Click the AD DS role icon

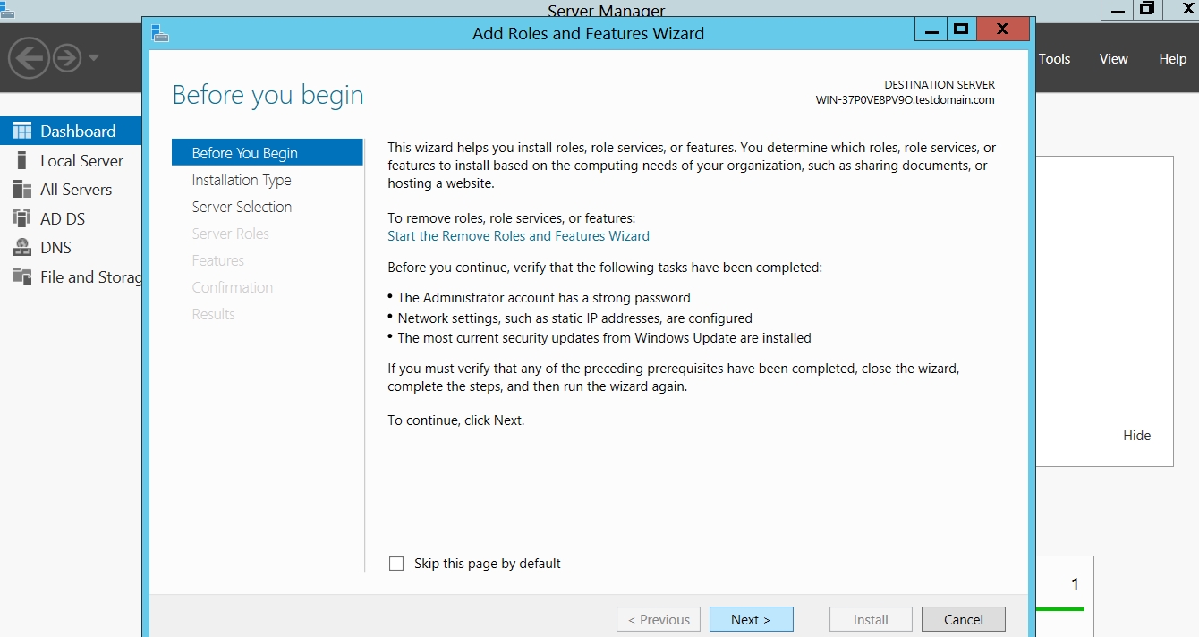pyautogui.click(x=22, y=219)
